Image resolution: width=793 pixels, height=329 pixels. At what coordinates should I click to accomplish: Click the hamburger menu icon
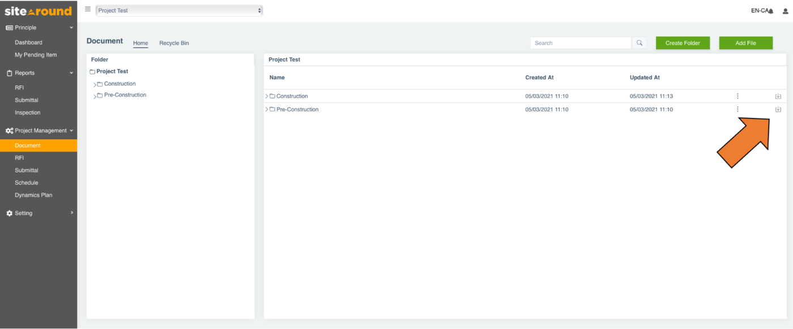click(88, 9)
